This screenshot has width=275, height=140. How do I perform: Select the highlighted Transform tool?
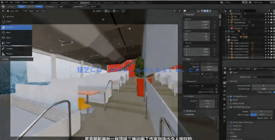point(16,27)
